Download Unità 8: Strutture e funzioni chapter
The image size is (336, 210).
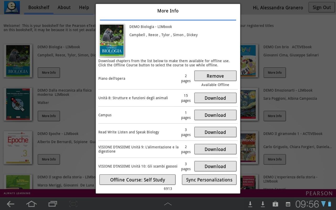[x=215, y=98]
